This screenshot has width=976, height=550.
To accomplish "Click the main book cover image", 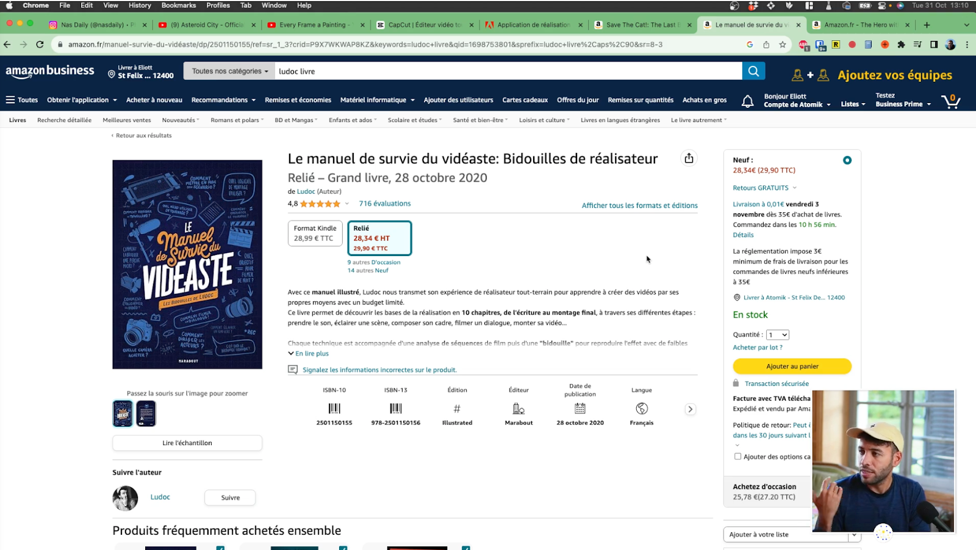I will [x=187, y=265].
